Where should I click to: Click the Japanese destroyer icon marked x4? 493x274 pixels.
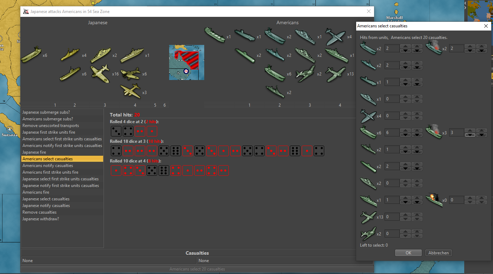70,54
